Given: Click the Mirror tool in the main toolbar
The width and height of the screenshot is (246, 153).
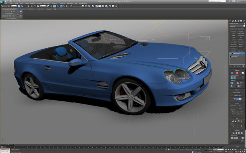Looking at the screenshot, I should tap(86, 6).
